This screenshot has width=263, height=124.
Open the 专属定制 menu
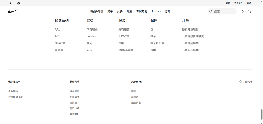(142, 11)
